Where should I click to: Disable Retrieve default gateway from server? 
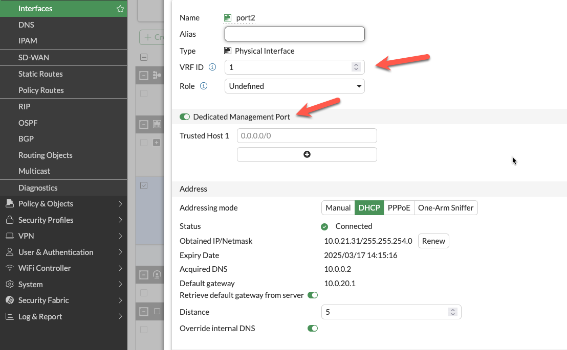[x=312, y=295]
